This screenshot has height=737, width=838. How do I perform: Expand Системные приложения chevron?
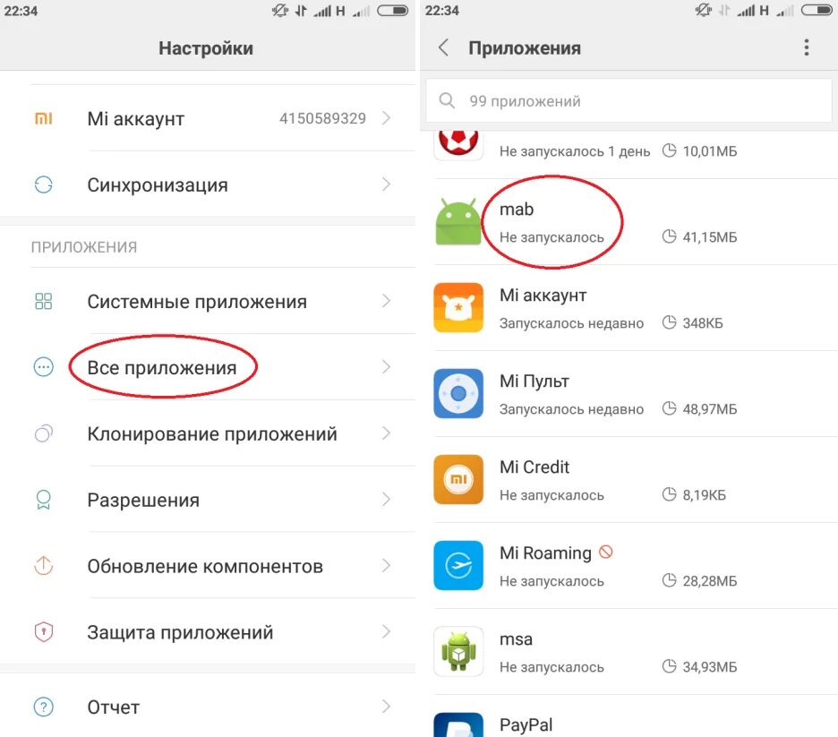(x=387, y=301)
